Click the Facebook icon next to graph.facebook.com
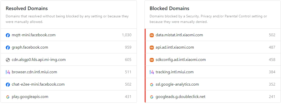Viewport: 281px width, 104px height. click(8, 47)
